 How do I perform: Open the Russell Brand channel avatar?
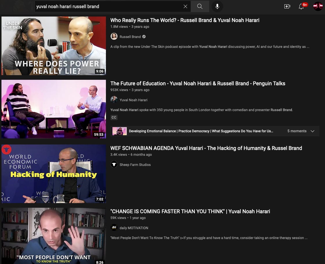pos(114,36)
